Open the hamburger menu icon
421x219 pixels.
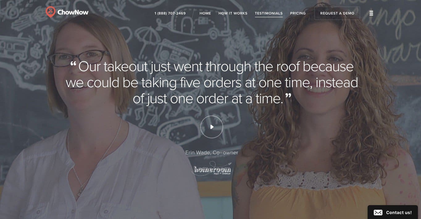[x=371, y=13]
